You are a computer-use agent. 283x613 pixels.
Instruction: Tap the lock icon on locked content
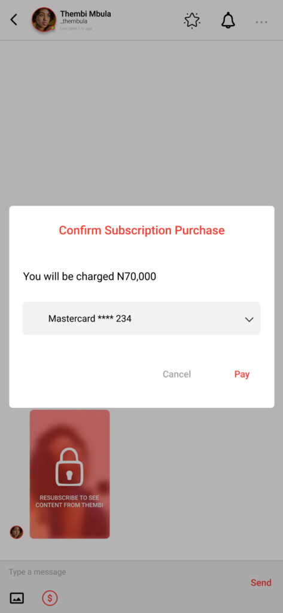69,467
